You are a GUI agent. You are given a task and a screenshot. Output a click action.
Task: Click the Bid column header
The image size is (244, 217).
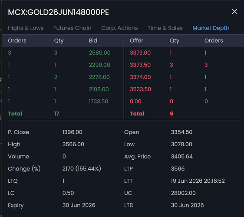93,41
